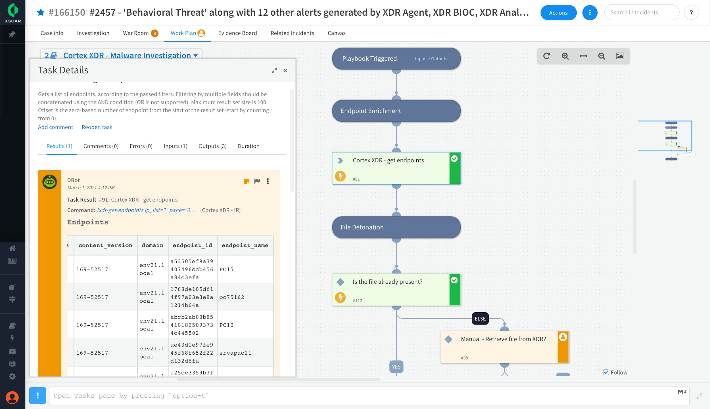Select the Endpoint Enrichment node
The image size is (710, 409).
(x=396, y=111)
